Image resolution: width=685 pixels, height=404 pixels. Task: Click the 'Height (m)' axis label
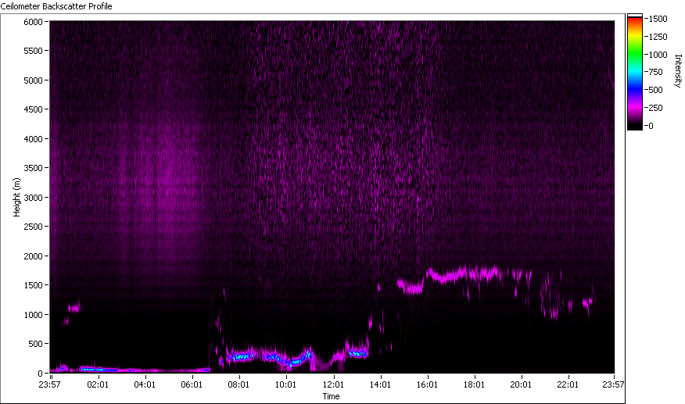coord(16,198)
